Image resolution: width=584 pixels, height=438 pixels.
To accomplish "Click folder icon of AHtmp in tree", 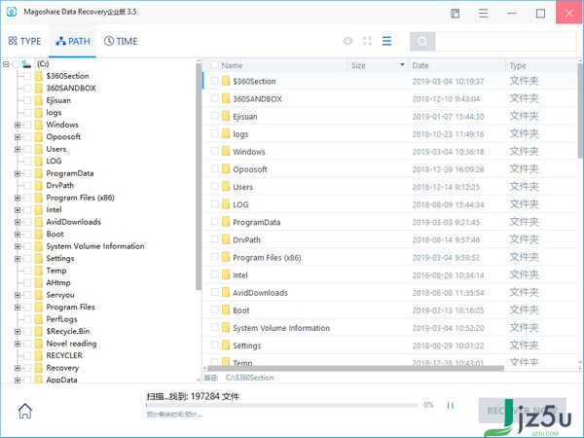I will coord(39,282).
